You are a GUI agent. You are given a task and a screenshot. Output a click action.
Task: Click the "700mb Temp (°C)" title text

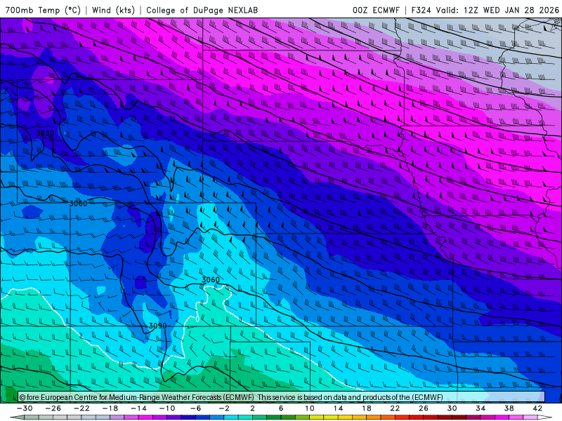click(x=43, y=10)
